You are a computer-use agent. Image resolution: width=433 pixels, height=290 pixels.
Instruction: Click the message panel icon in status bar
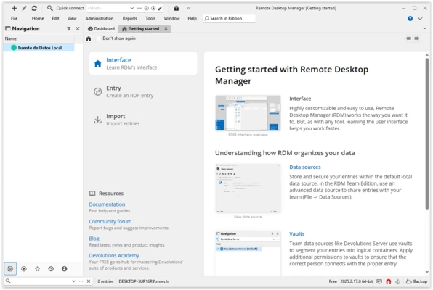click(x=379, y=281)
